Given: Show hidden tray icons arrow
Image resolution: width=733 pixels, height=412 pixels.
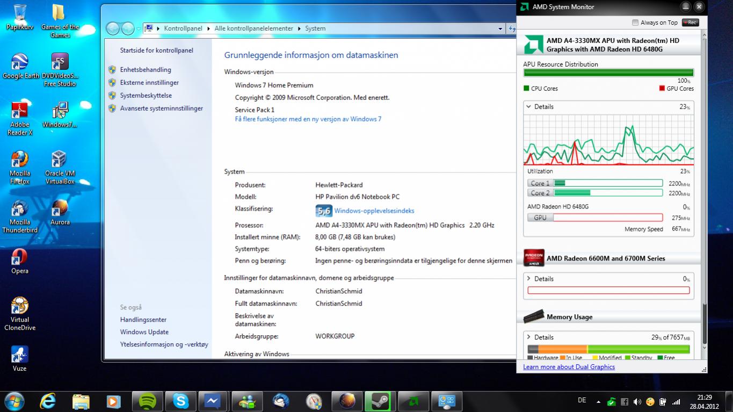Looking at the screenshot, I should point(598,401).
